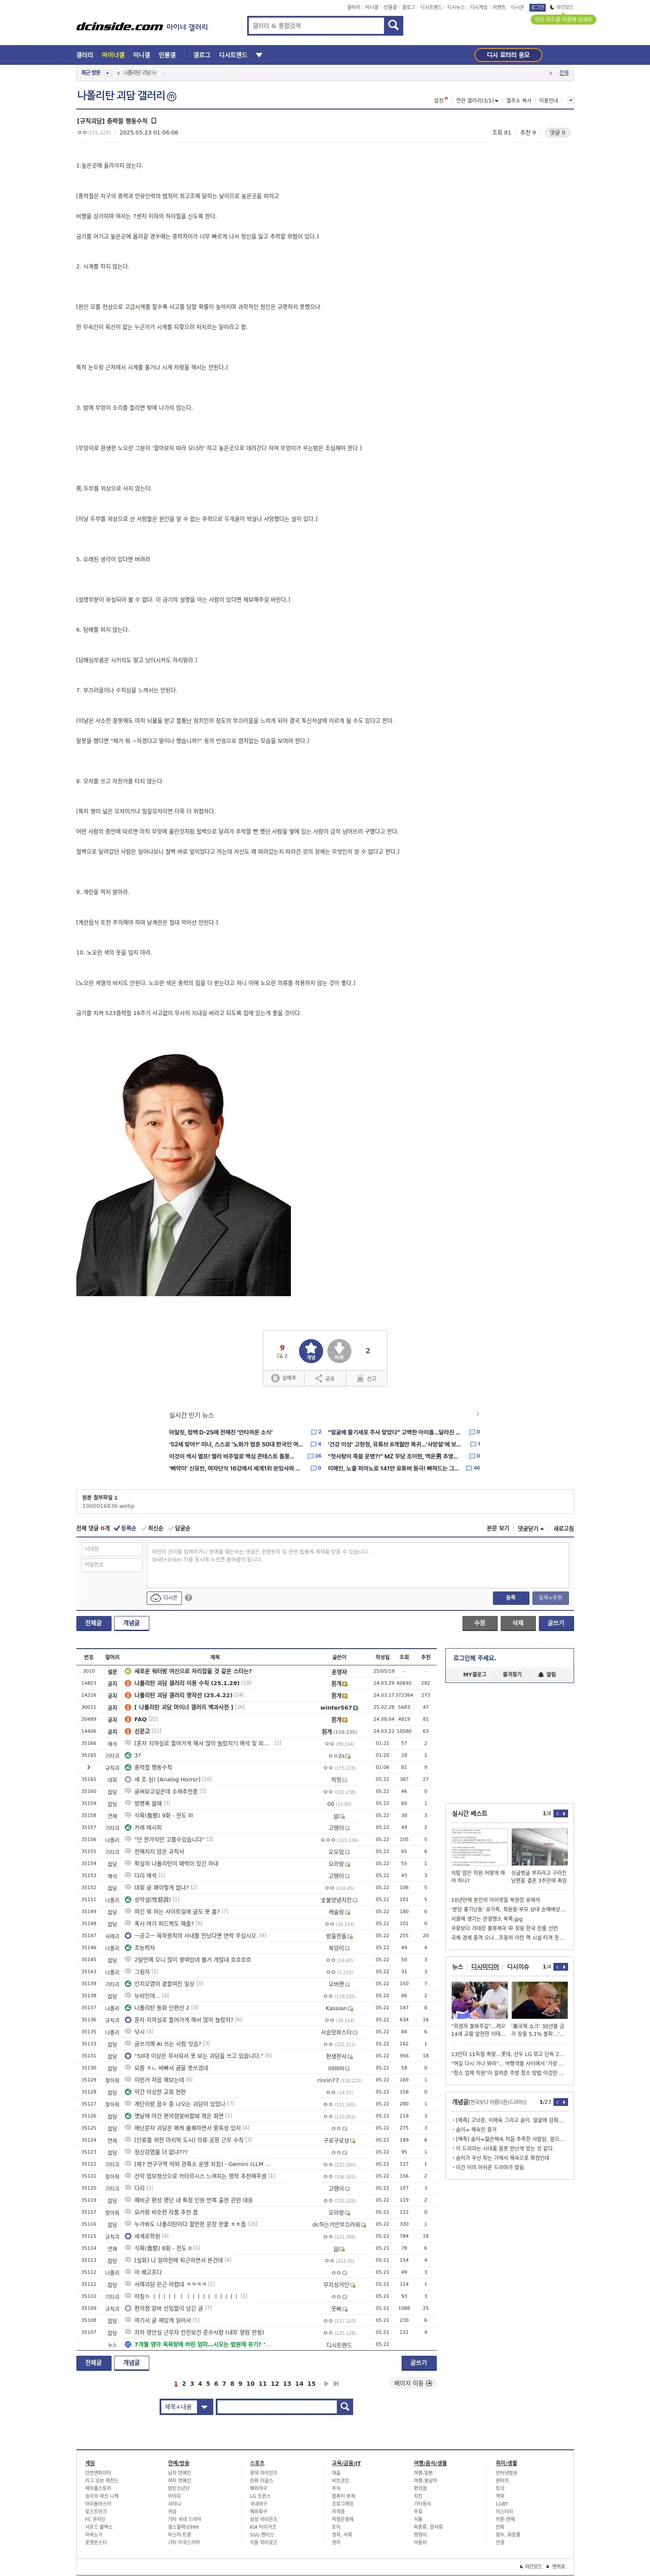Switch to the 디시미디어 tab
Screen dimensions: 650x2576
485,1967
